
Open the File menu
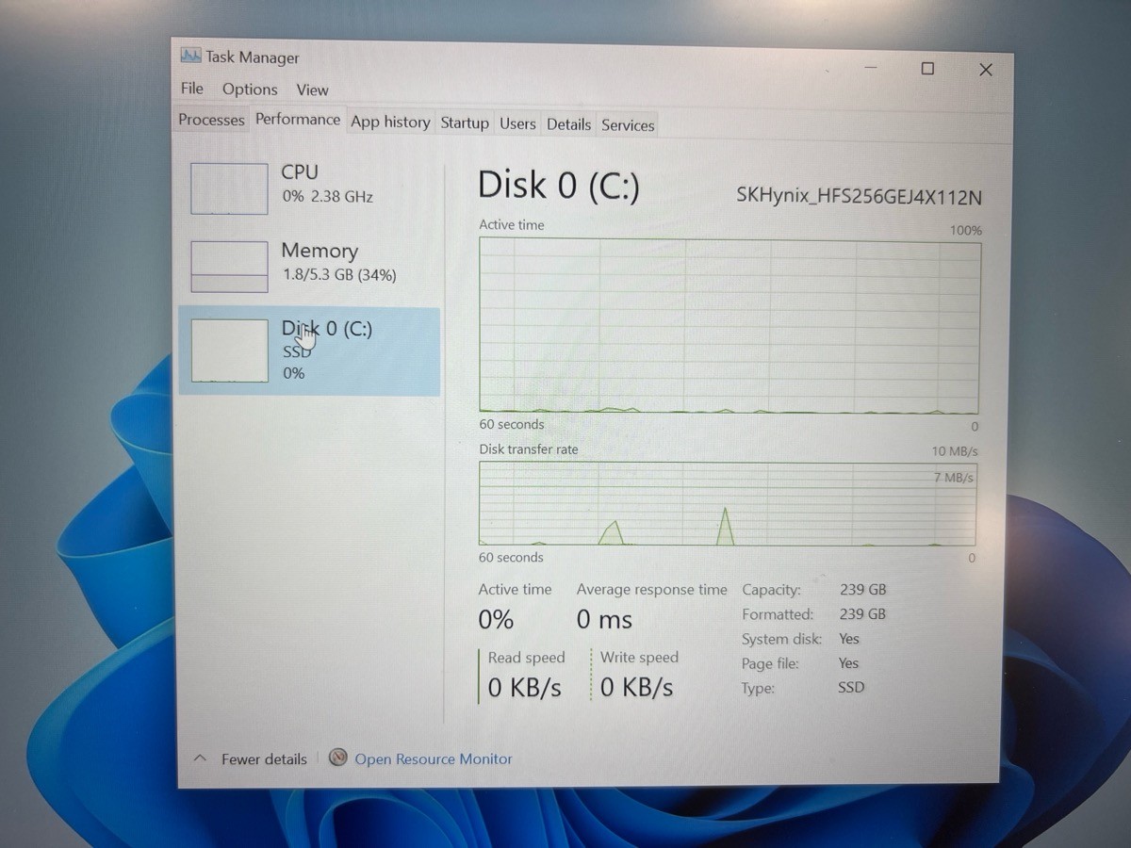pos(191,88)
